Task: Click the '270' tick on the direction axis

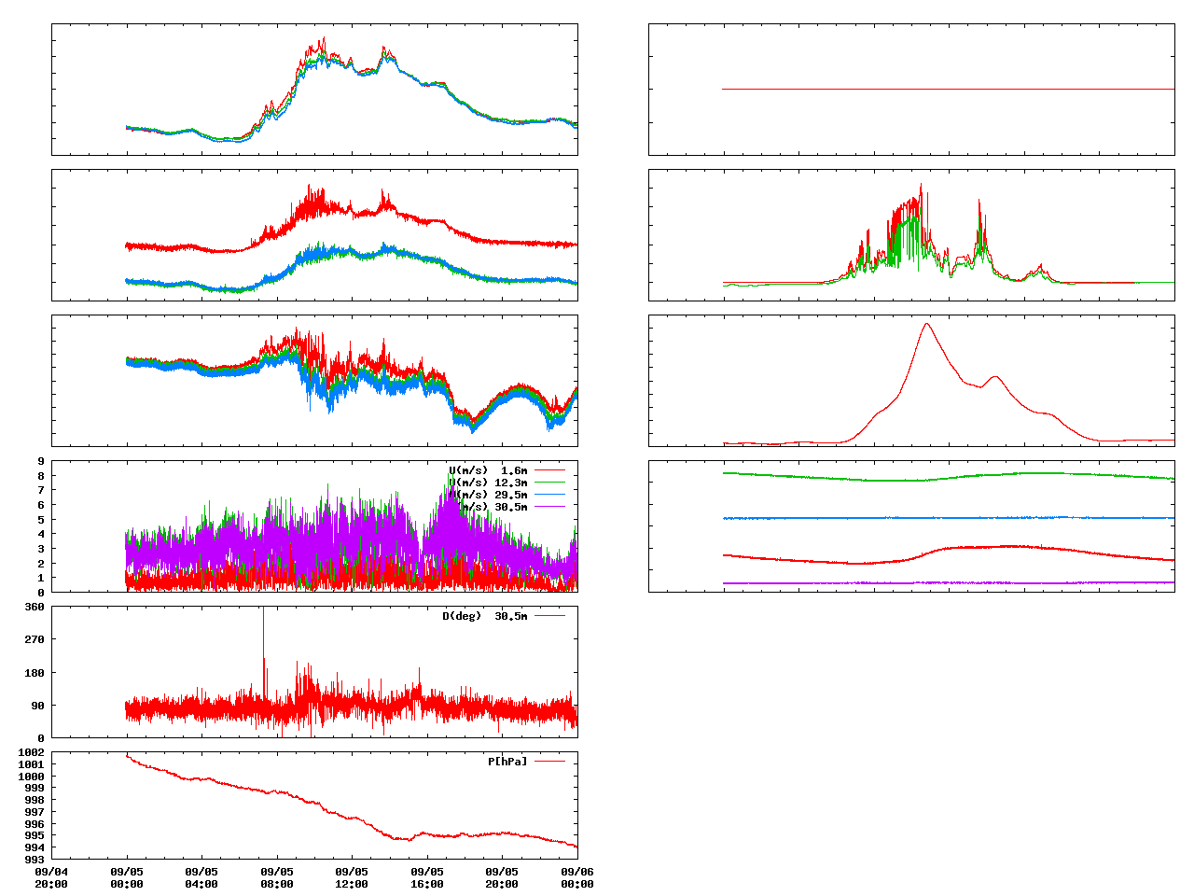Action: [x=35, y=639]
